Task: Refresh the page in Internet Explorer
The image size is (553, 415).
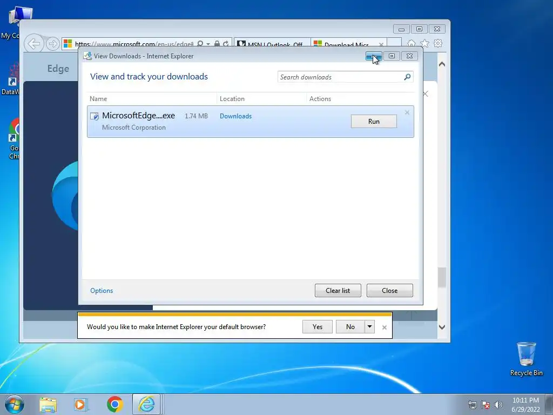Action: coord(226,44)
